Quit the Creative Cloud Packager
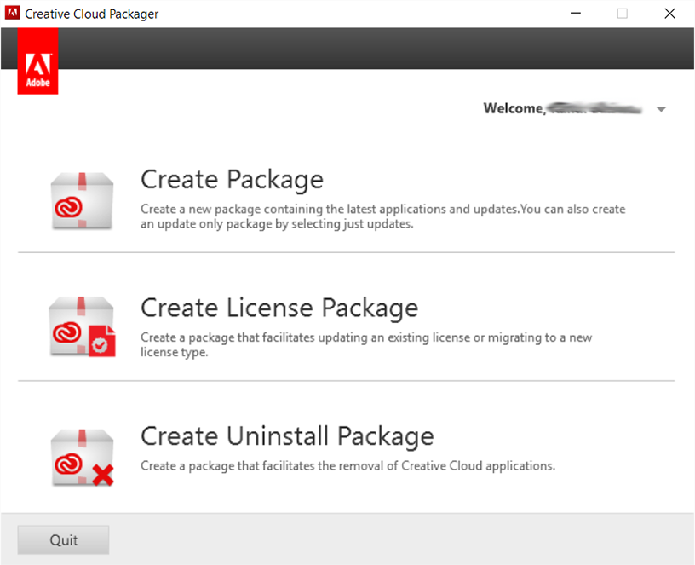This screenshot has height=565, width=695. (62, 539)
